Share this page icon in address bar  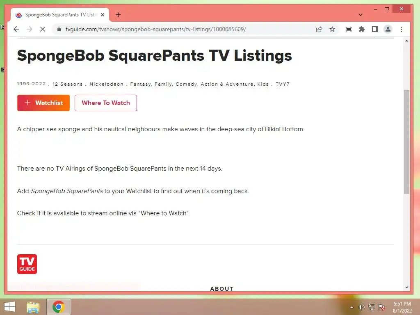(x=319, y=29)
